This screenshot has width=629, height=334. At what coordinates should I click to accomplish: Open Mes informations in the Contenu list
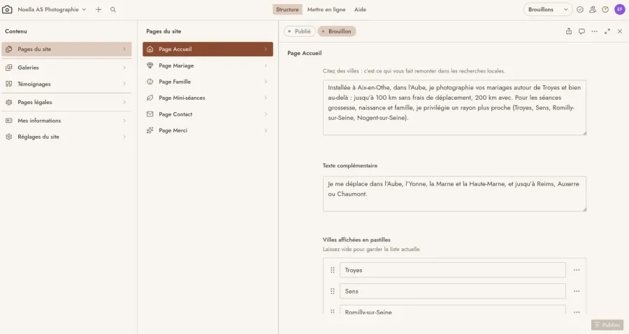click(x=66, y=121)
